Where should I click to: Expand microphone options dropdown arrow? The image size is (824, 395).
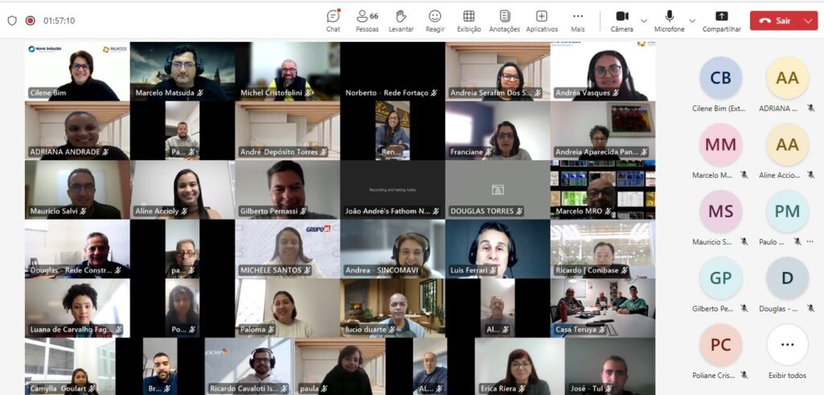(692, 21)
